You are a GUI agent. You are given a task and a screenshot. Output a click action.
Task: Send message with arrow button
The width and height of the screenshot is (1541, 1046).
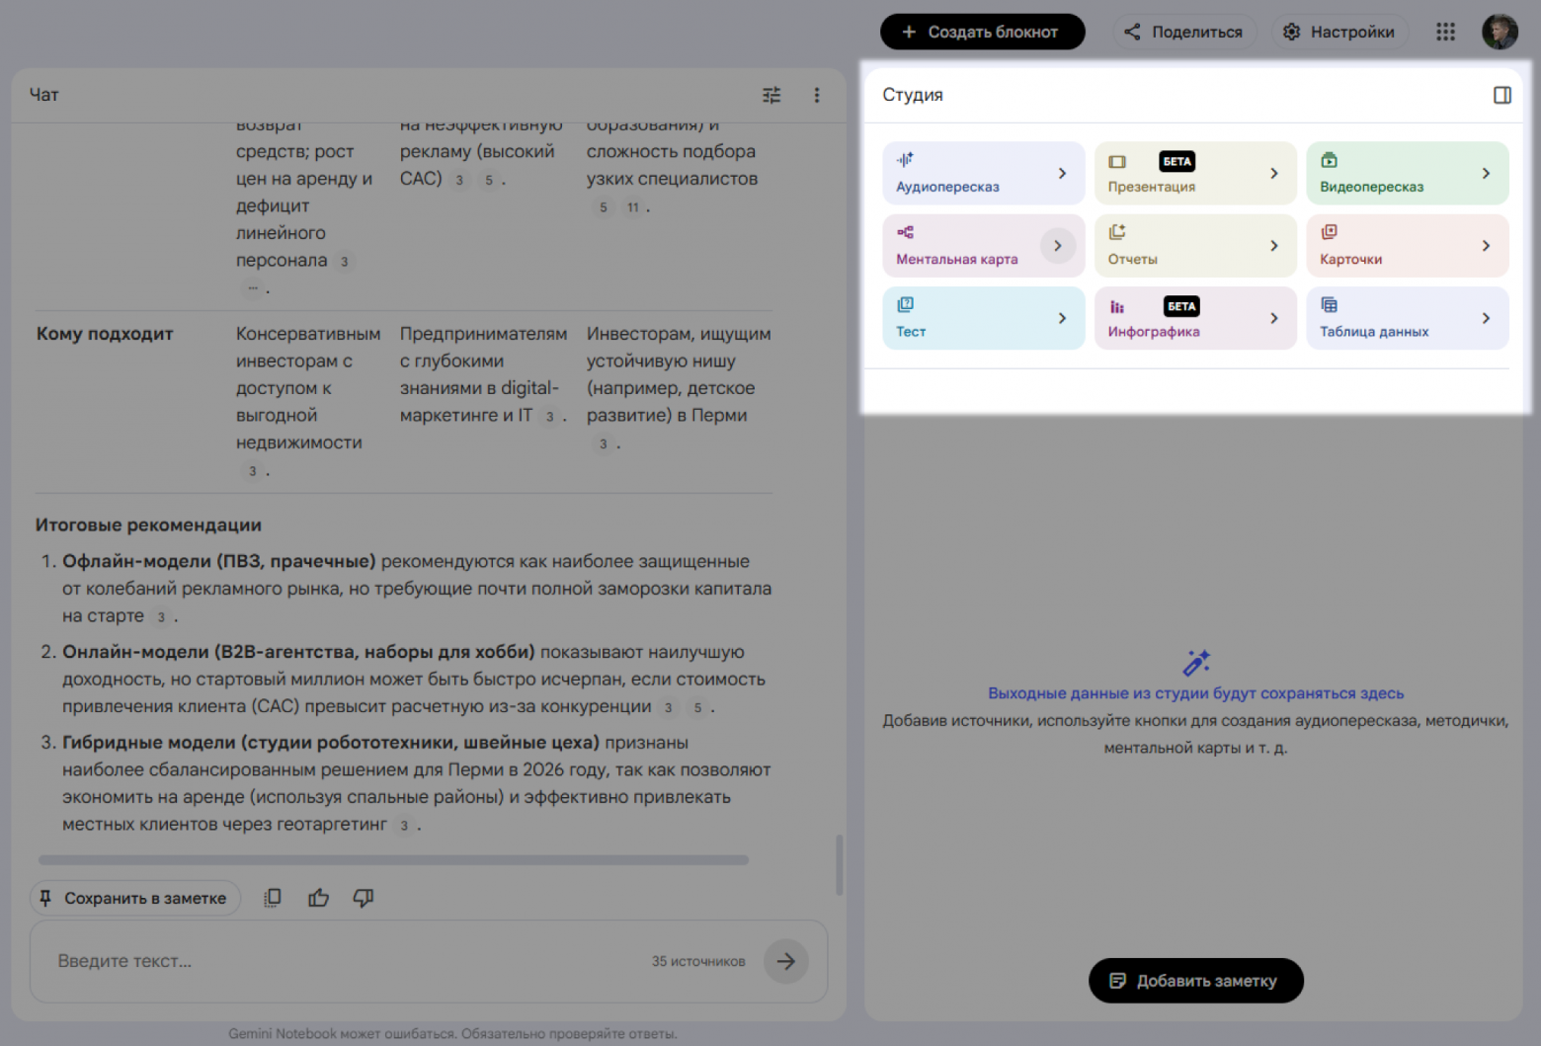tap(786, 961)
